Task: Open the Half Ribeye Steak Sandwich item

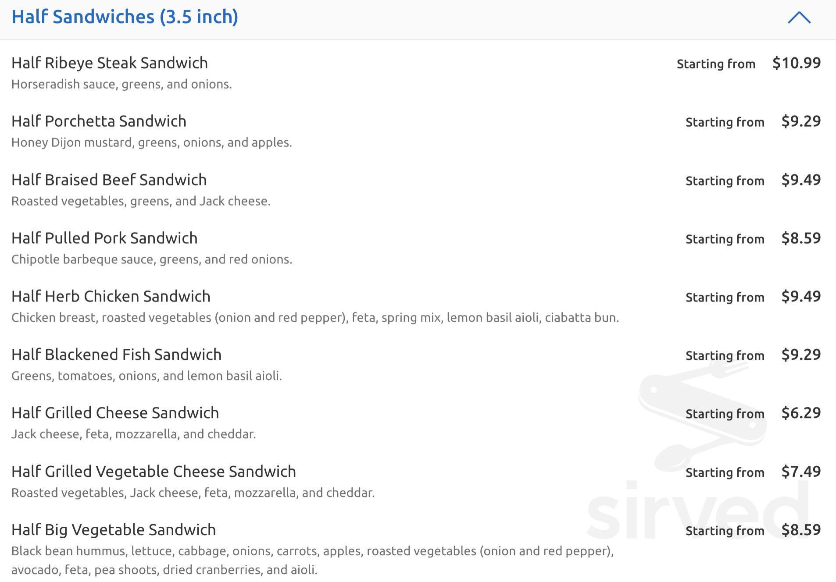Action: pos(109,63)
